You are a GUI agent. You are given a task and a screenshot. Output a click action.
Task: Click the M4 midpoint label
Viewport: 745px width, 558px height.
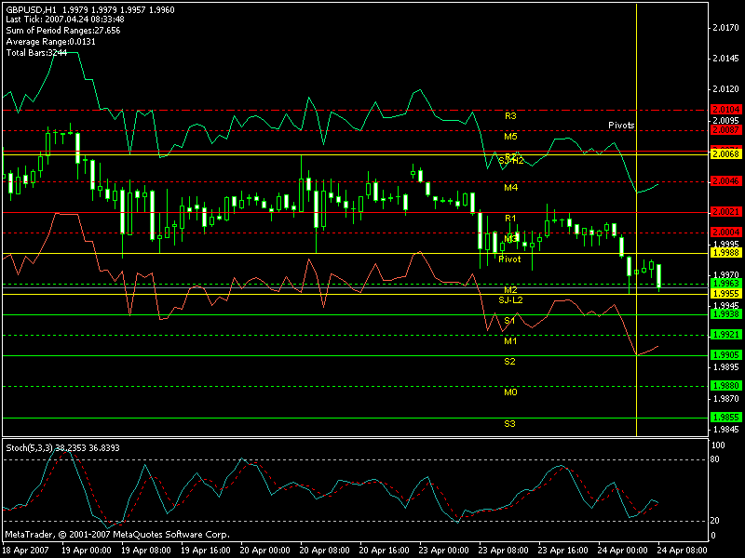pyautogui.click(x=510, y=188)
